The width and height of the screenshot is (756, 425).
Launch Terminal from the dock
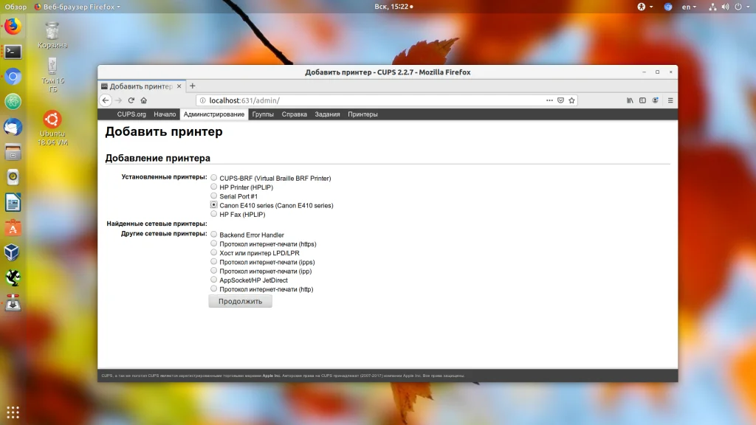click(x=13, y=52)
